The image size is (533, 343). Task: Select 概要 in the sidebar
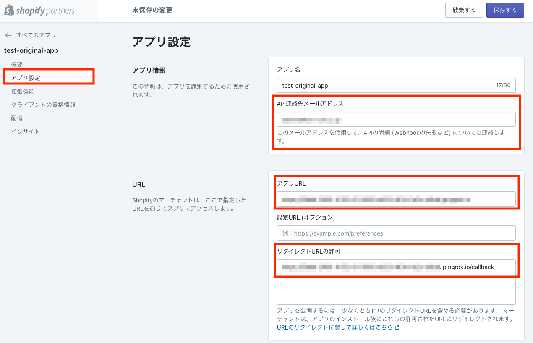click(x=17, y=64)
